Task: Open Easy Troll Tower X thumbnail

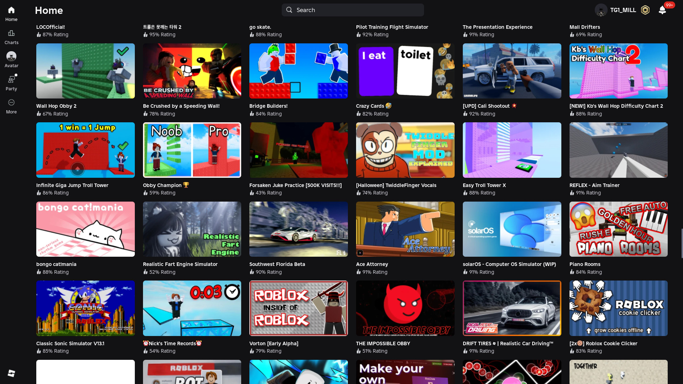Action: [x=512, y=150]
